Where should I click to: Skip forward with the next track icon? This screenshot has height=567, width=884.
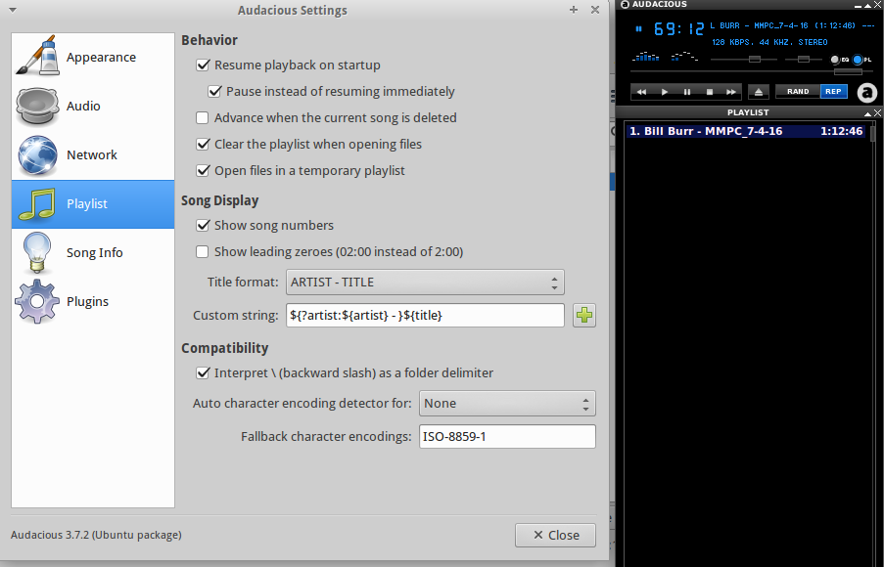click(x=731, y=91)
